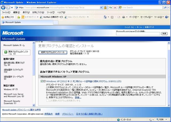Uncheck the KB931125 update checkbox
The height and width of the screenshot is (122, 171).
coord(42,81)
